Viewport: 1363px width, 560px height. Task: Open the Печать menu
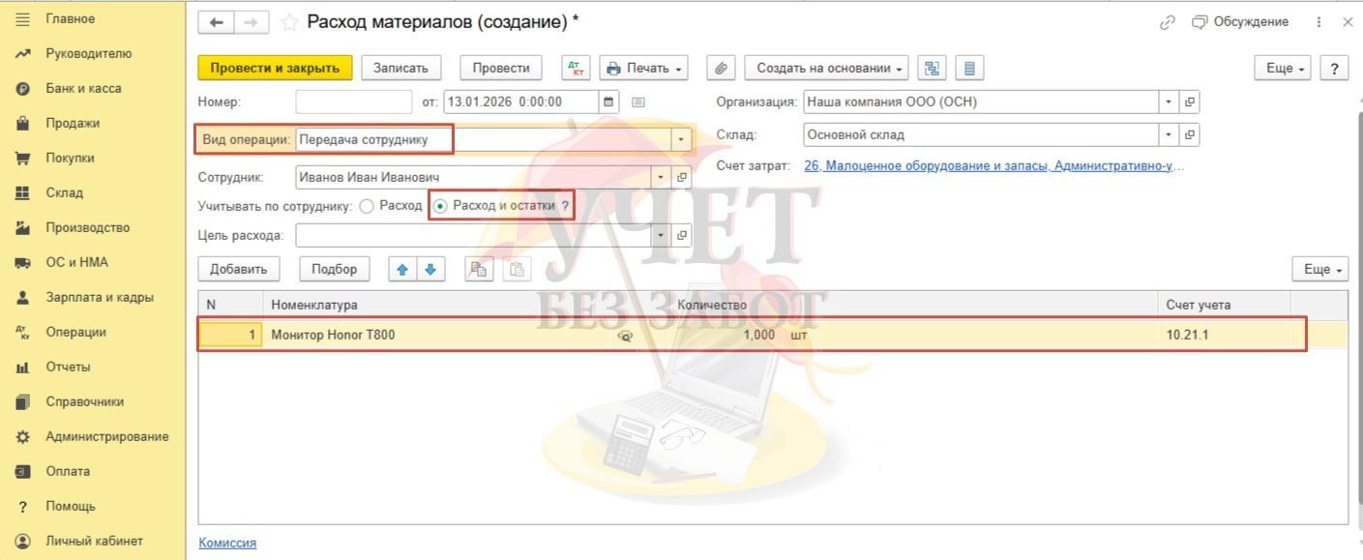643,68
